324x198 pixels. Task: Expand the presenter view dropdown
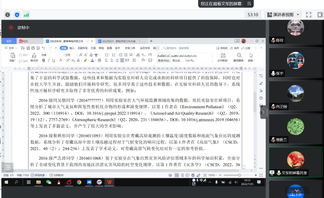(x=298, y=15)
